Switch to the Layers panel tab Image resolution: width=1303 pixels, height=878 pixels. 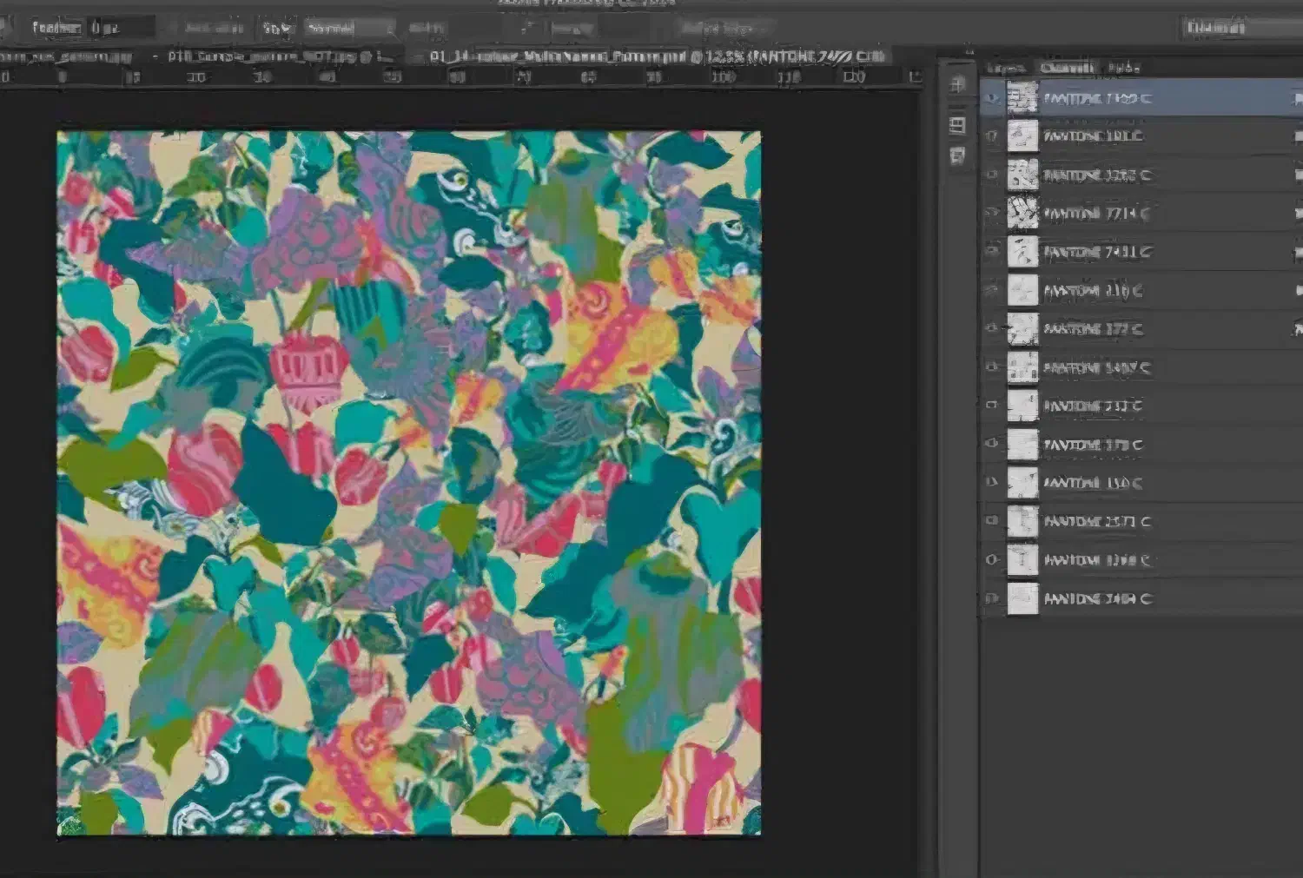tap(1006, 68)
